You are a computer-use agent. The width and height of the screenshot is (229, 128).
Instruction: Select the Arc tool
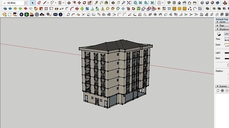coord(52,3)
